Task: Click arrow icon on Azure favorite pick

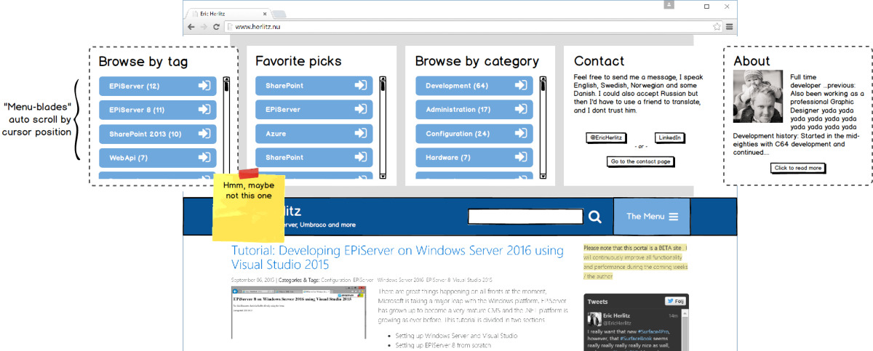Action: click(x=360, y=134)
